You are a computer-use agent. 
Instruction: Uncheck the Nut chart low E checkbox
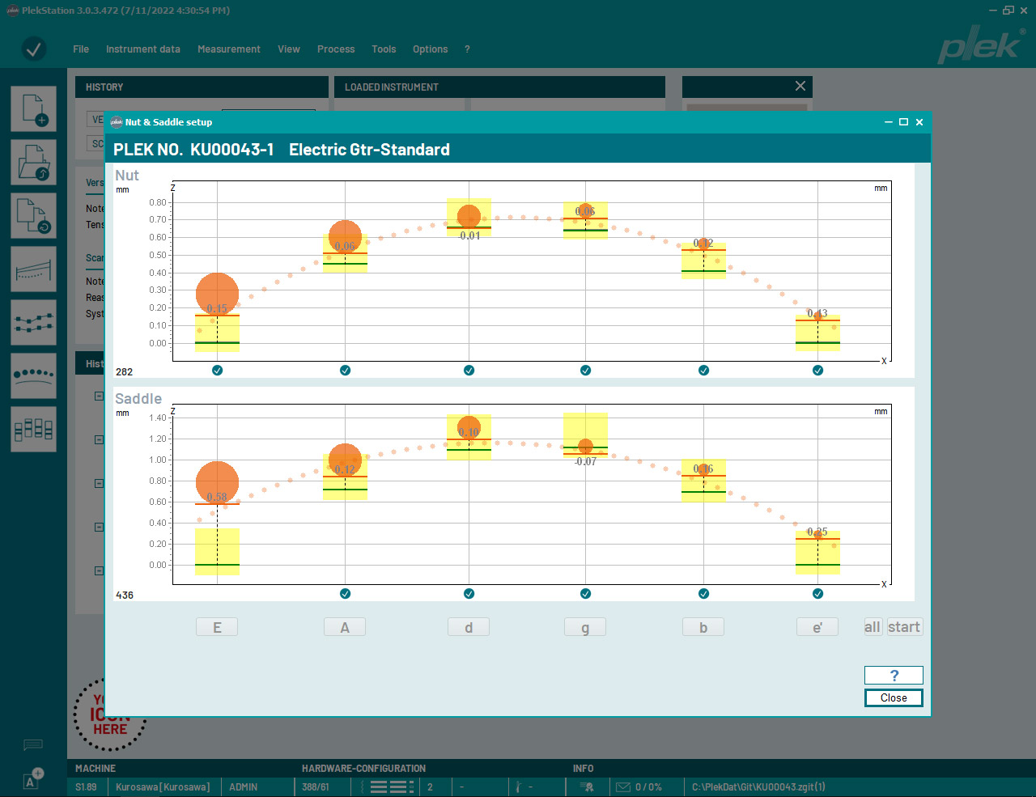[217, 371]
